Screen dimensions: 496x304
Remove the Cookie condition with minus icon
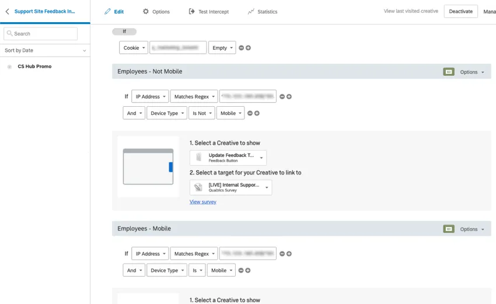[241, 48]
